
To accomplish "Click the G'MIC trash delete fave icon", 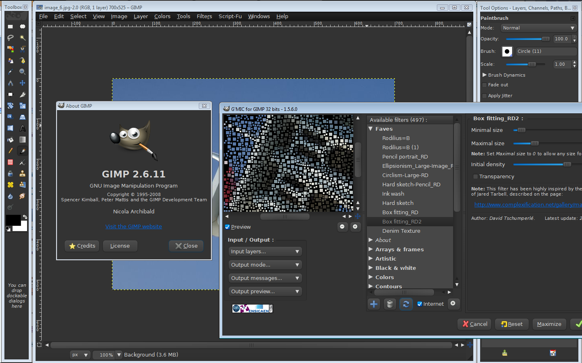I will (390, 304).
